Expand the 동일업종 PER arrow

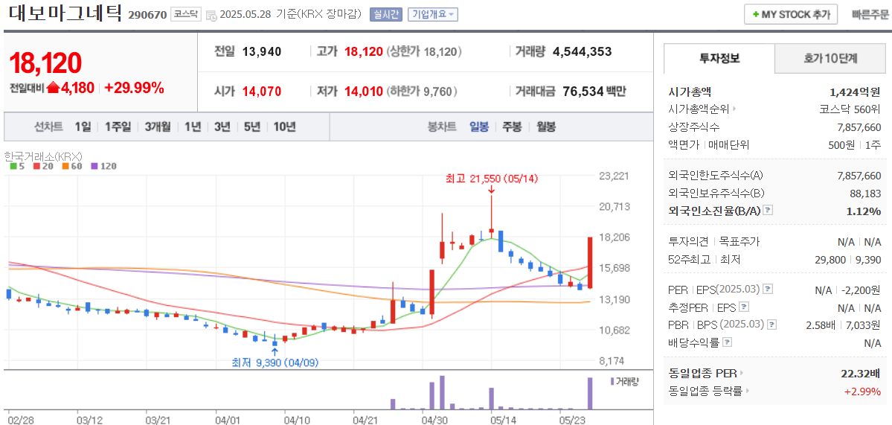tap(742, 373)
